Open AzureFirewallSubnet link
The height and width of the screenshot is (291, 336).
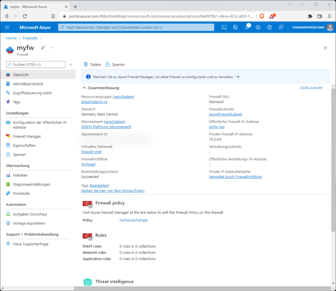pyautogui.click(x=225, y=114)
